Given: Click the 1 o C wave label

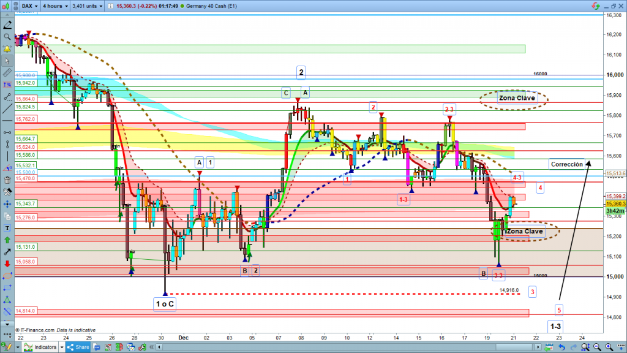Looking at the screenshot, I should click(165, 303).
